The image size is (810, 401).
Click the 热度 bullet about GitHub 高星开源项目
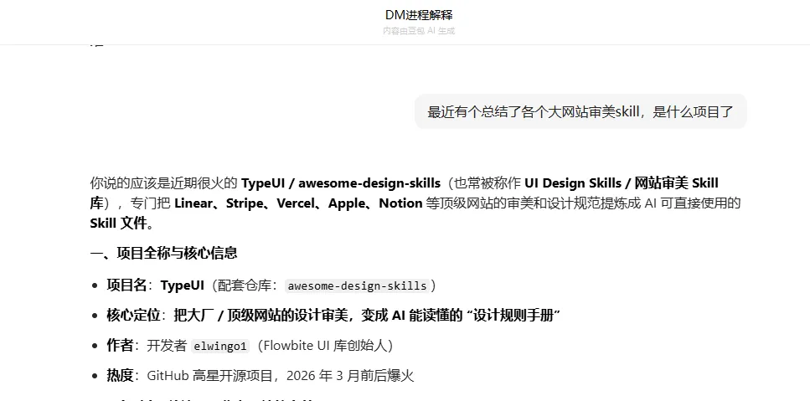(261, 376)
